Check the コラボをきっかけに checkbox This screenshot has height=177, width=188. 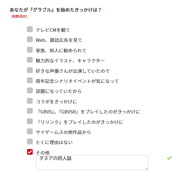coord(30,101)
